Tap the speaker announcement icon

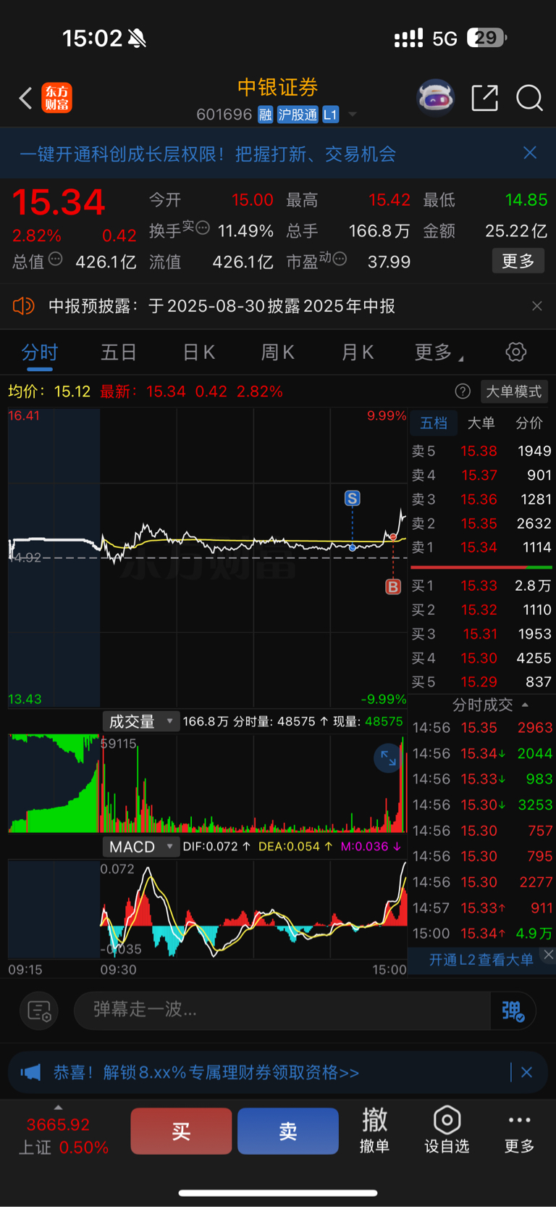[23, 306]
